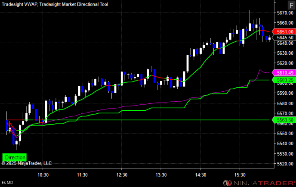Select the 5645.50 current price marker
The image size is (296, 187).
[x=284, y=37]
